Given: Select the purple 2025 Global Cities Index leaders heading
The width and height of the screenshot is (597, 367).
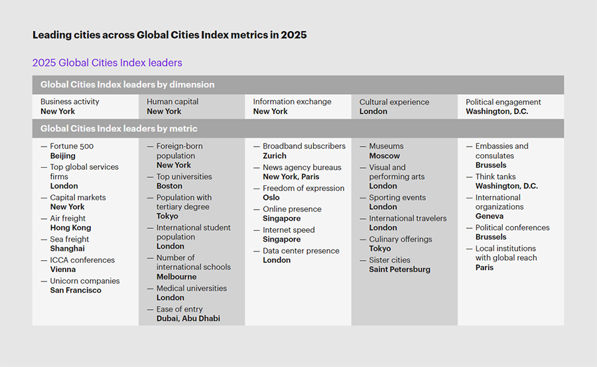Looking at the screenshot, I should click(107, 63).
